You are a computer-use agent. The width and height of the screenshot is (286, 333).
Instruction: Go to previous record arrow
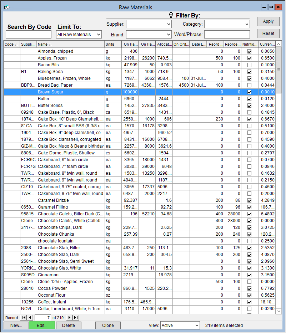point(30,318)
